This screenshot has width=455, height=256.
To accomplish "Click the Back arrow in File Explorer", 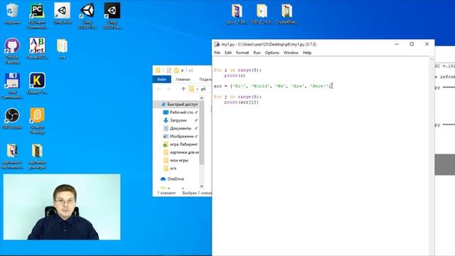I will point(159,89).
